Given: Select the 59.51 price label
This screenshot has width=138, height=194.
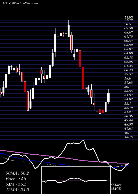Looking at the screenshot, I should tap(129, 74).
